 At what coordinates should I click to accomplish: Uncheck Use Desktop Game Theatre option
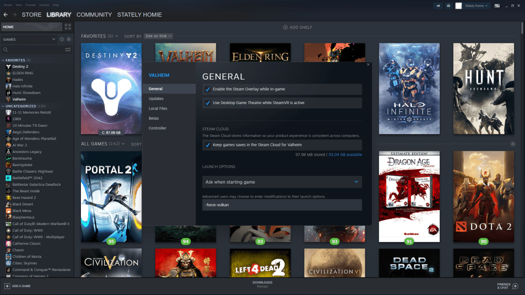coord(208,103)
